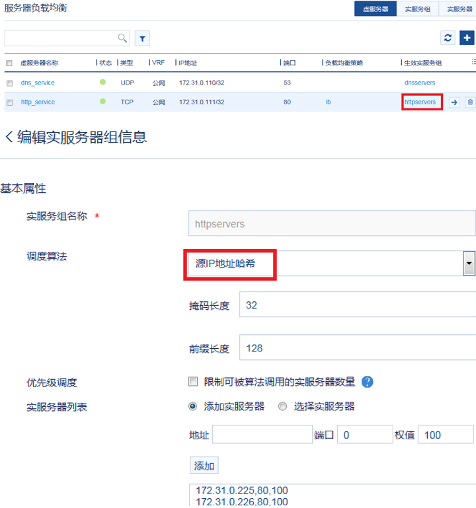
Task: Expand the 调度算法 dropdown arrow
Action: [469, 264]
